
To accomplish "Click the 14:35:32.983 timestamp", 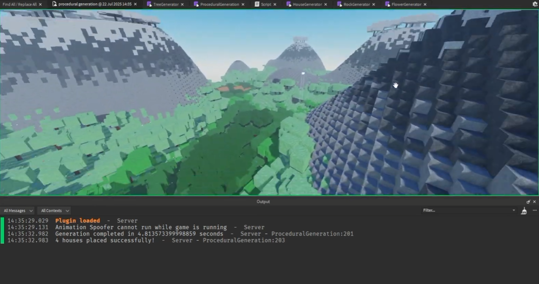I will pos(28,240).
